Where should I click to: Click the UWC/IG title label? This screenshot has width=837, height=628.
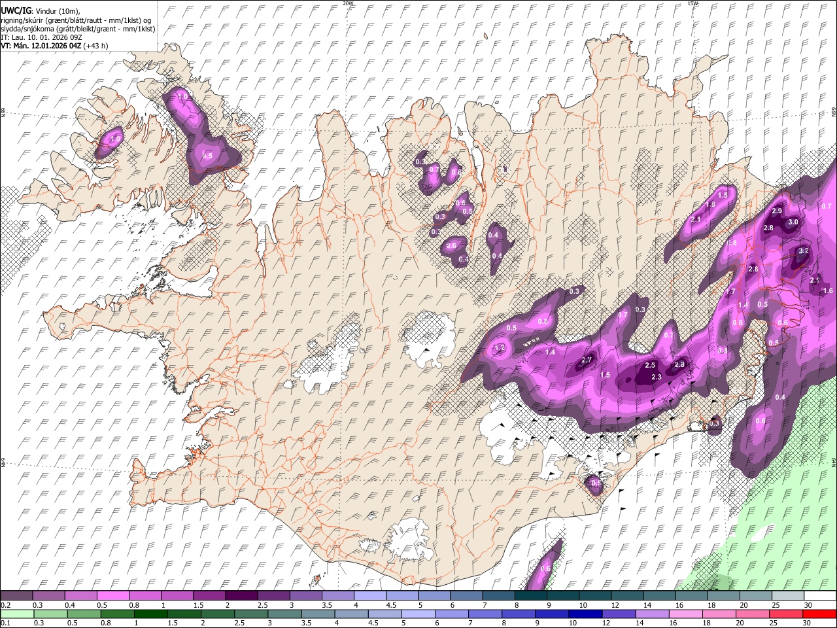tap(16, 10)
